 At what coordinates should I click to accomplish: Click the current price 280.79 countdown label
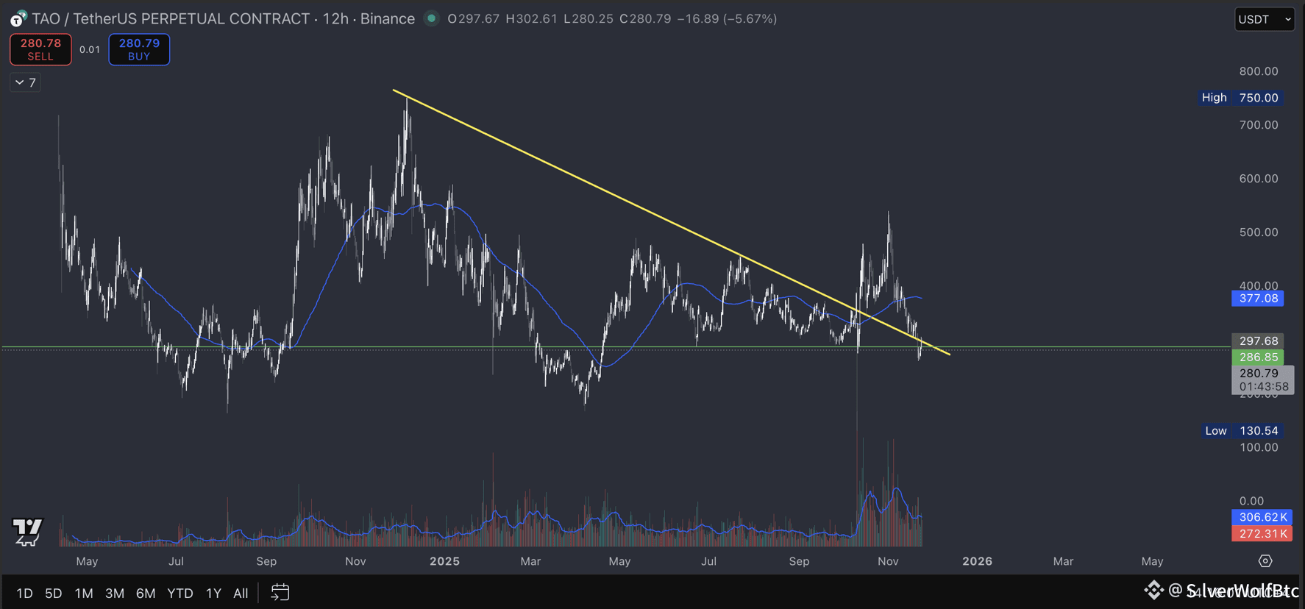1263,380
